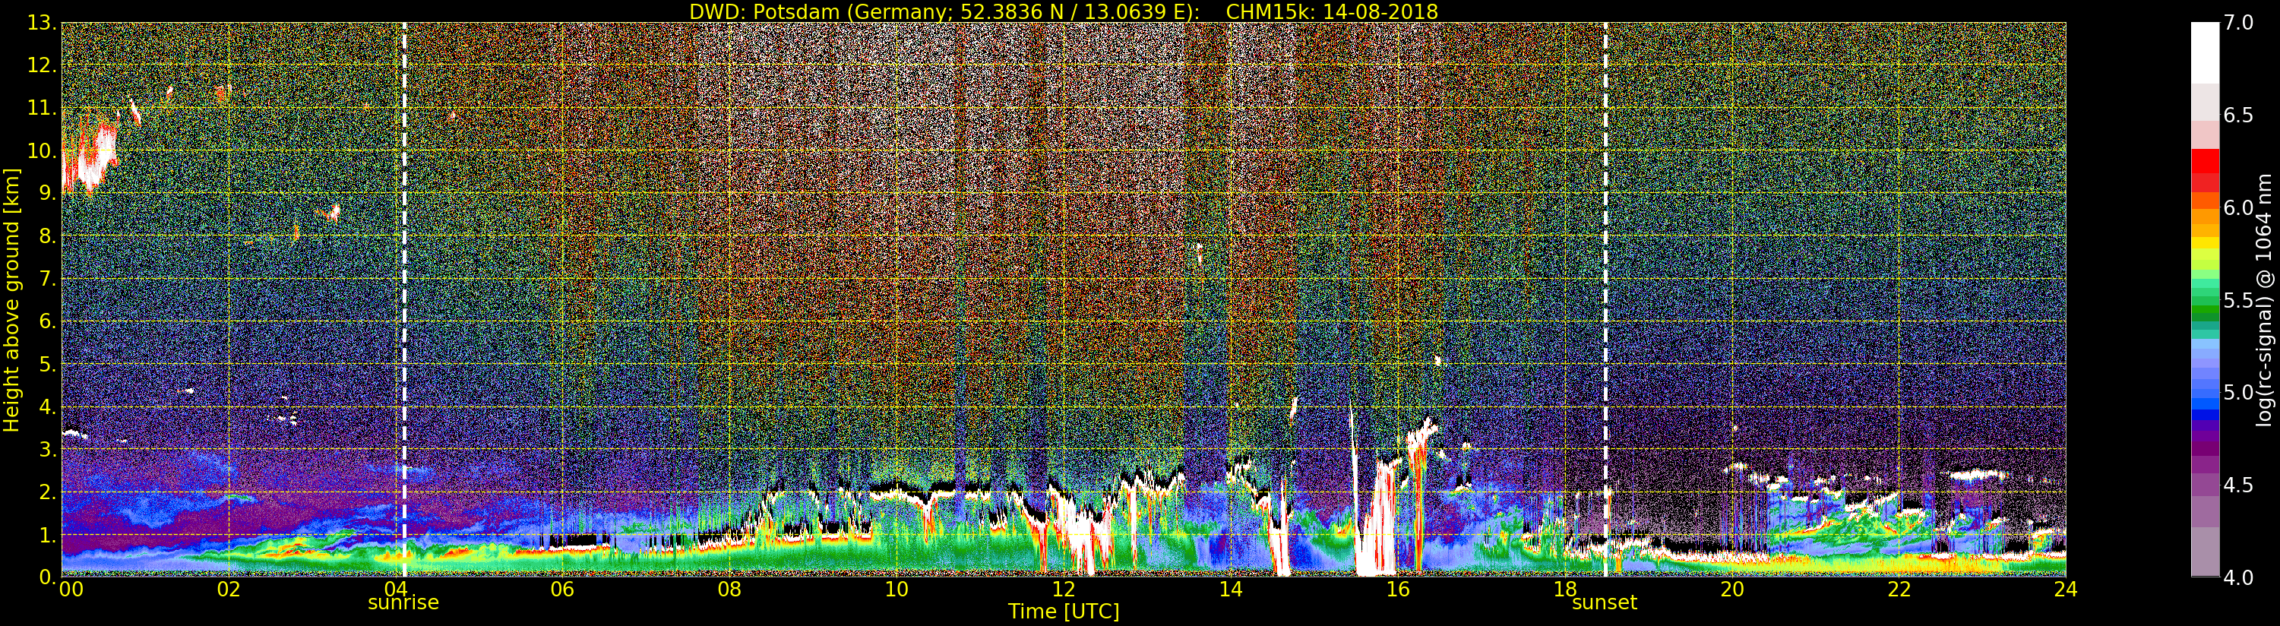2280x626 pixels.
Task: Click the 12 hour tick label on time axis
Action: tap(1063, 590)
